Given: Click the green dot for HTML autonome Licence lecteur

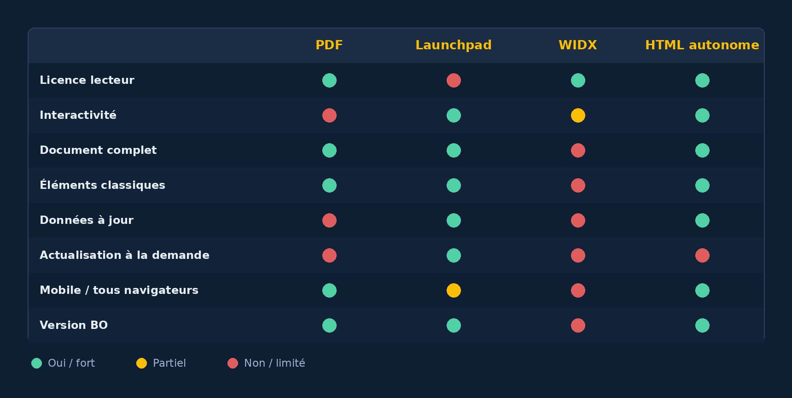Looking at the screenshot, I should [x=702, y=81].
